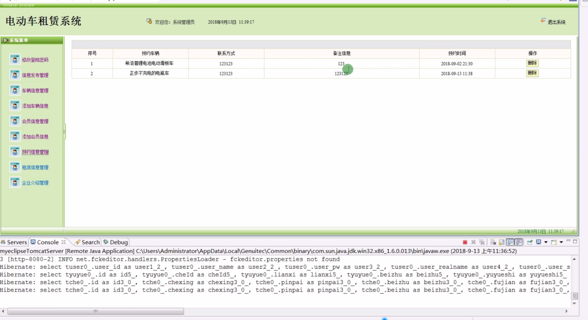Viewport: 588px width, 320px height.
Task: Click the Hibernate line selecting tuser0_.user_id
Action: pyautogui.click(x=285, y=267)
